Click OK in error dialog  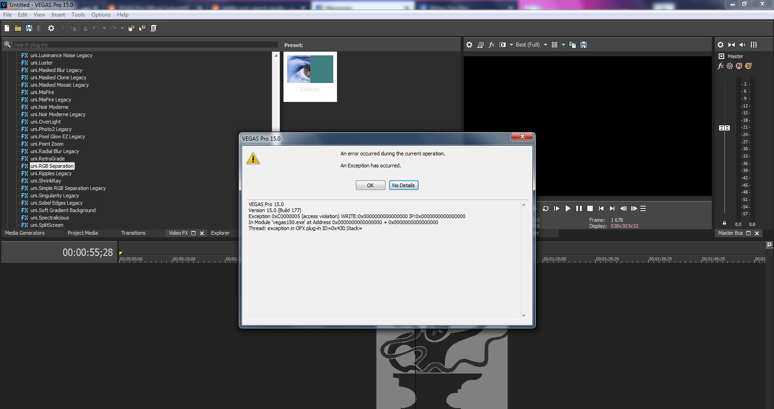[x=370, y=185]
